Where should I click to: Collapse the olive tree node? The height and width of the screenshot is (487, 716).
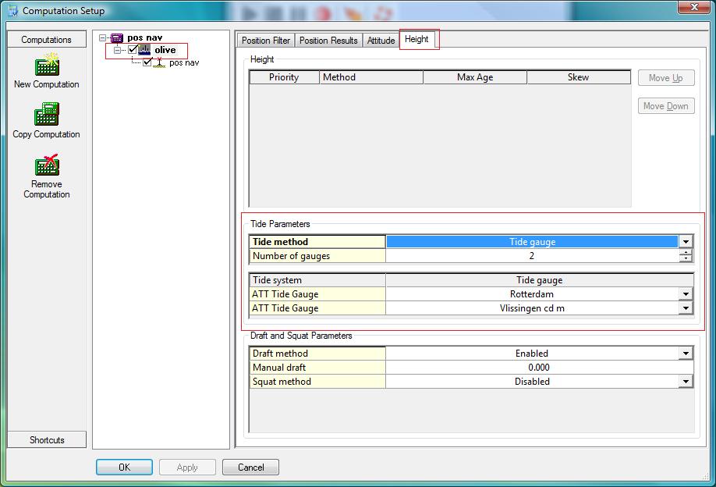[x=118, y=50]
